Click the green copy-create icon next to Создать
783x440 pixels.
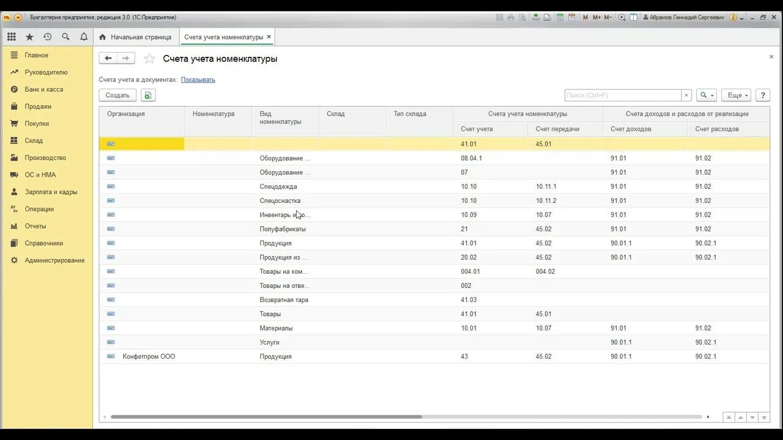(148, 95)
